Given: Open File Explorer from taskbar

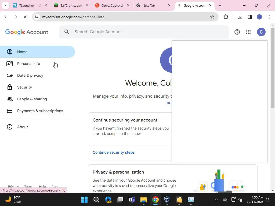Looking at the screenshot, I should pyautogui.click(x=143, y=200).
